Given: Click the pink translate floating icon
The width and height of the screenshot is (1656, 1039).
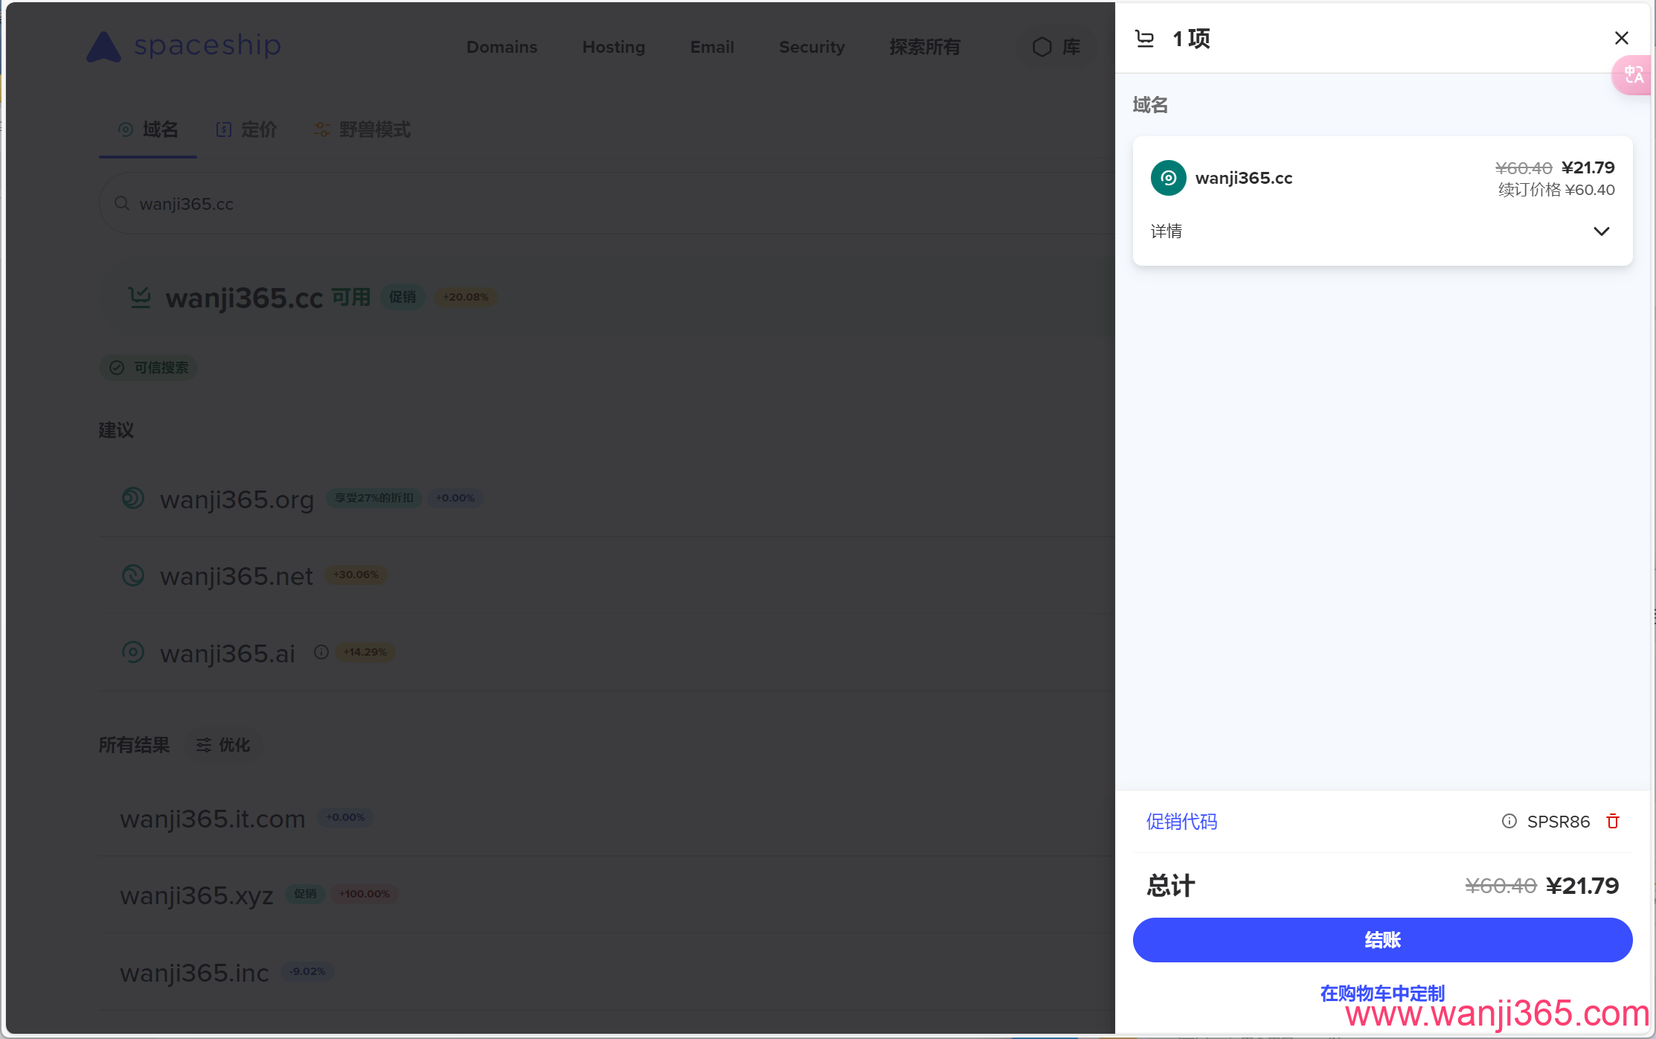Looking at the screenshot, I should pyautogui.click(x=1633, y=75).
